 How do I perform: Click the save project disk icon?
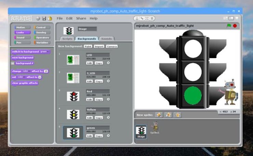pyautogui.click(x=44, y=18)
